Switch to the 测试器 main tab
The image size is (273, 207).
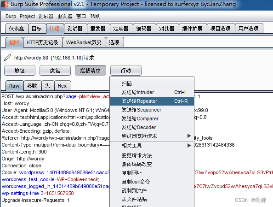[x=75, y=29]
